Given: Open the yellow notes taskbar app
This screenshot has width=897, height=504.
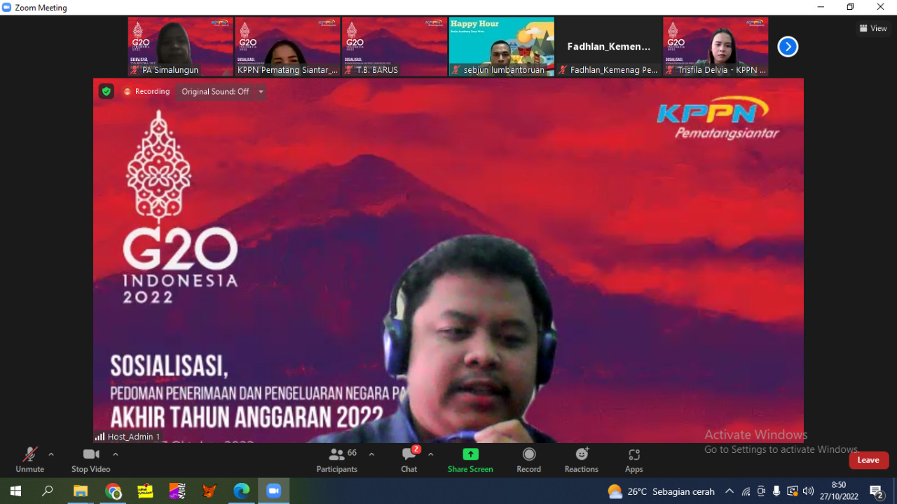Looking at the screenshot, I should pyautogui.click(x=145, y=491).
